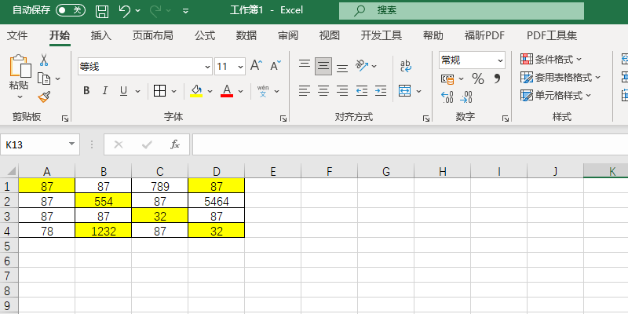Screen dimensions: 628x314
Task: Switch to the 数据 ribbon tab
Action: 246,35
